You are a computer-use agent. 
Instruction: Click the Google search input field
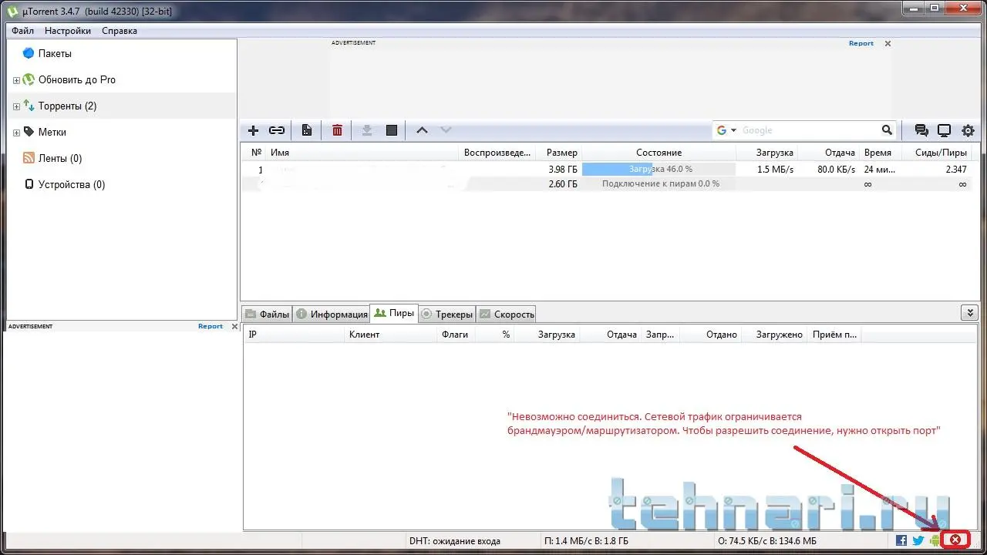[809, 130]
